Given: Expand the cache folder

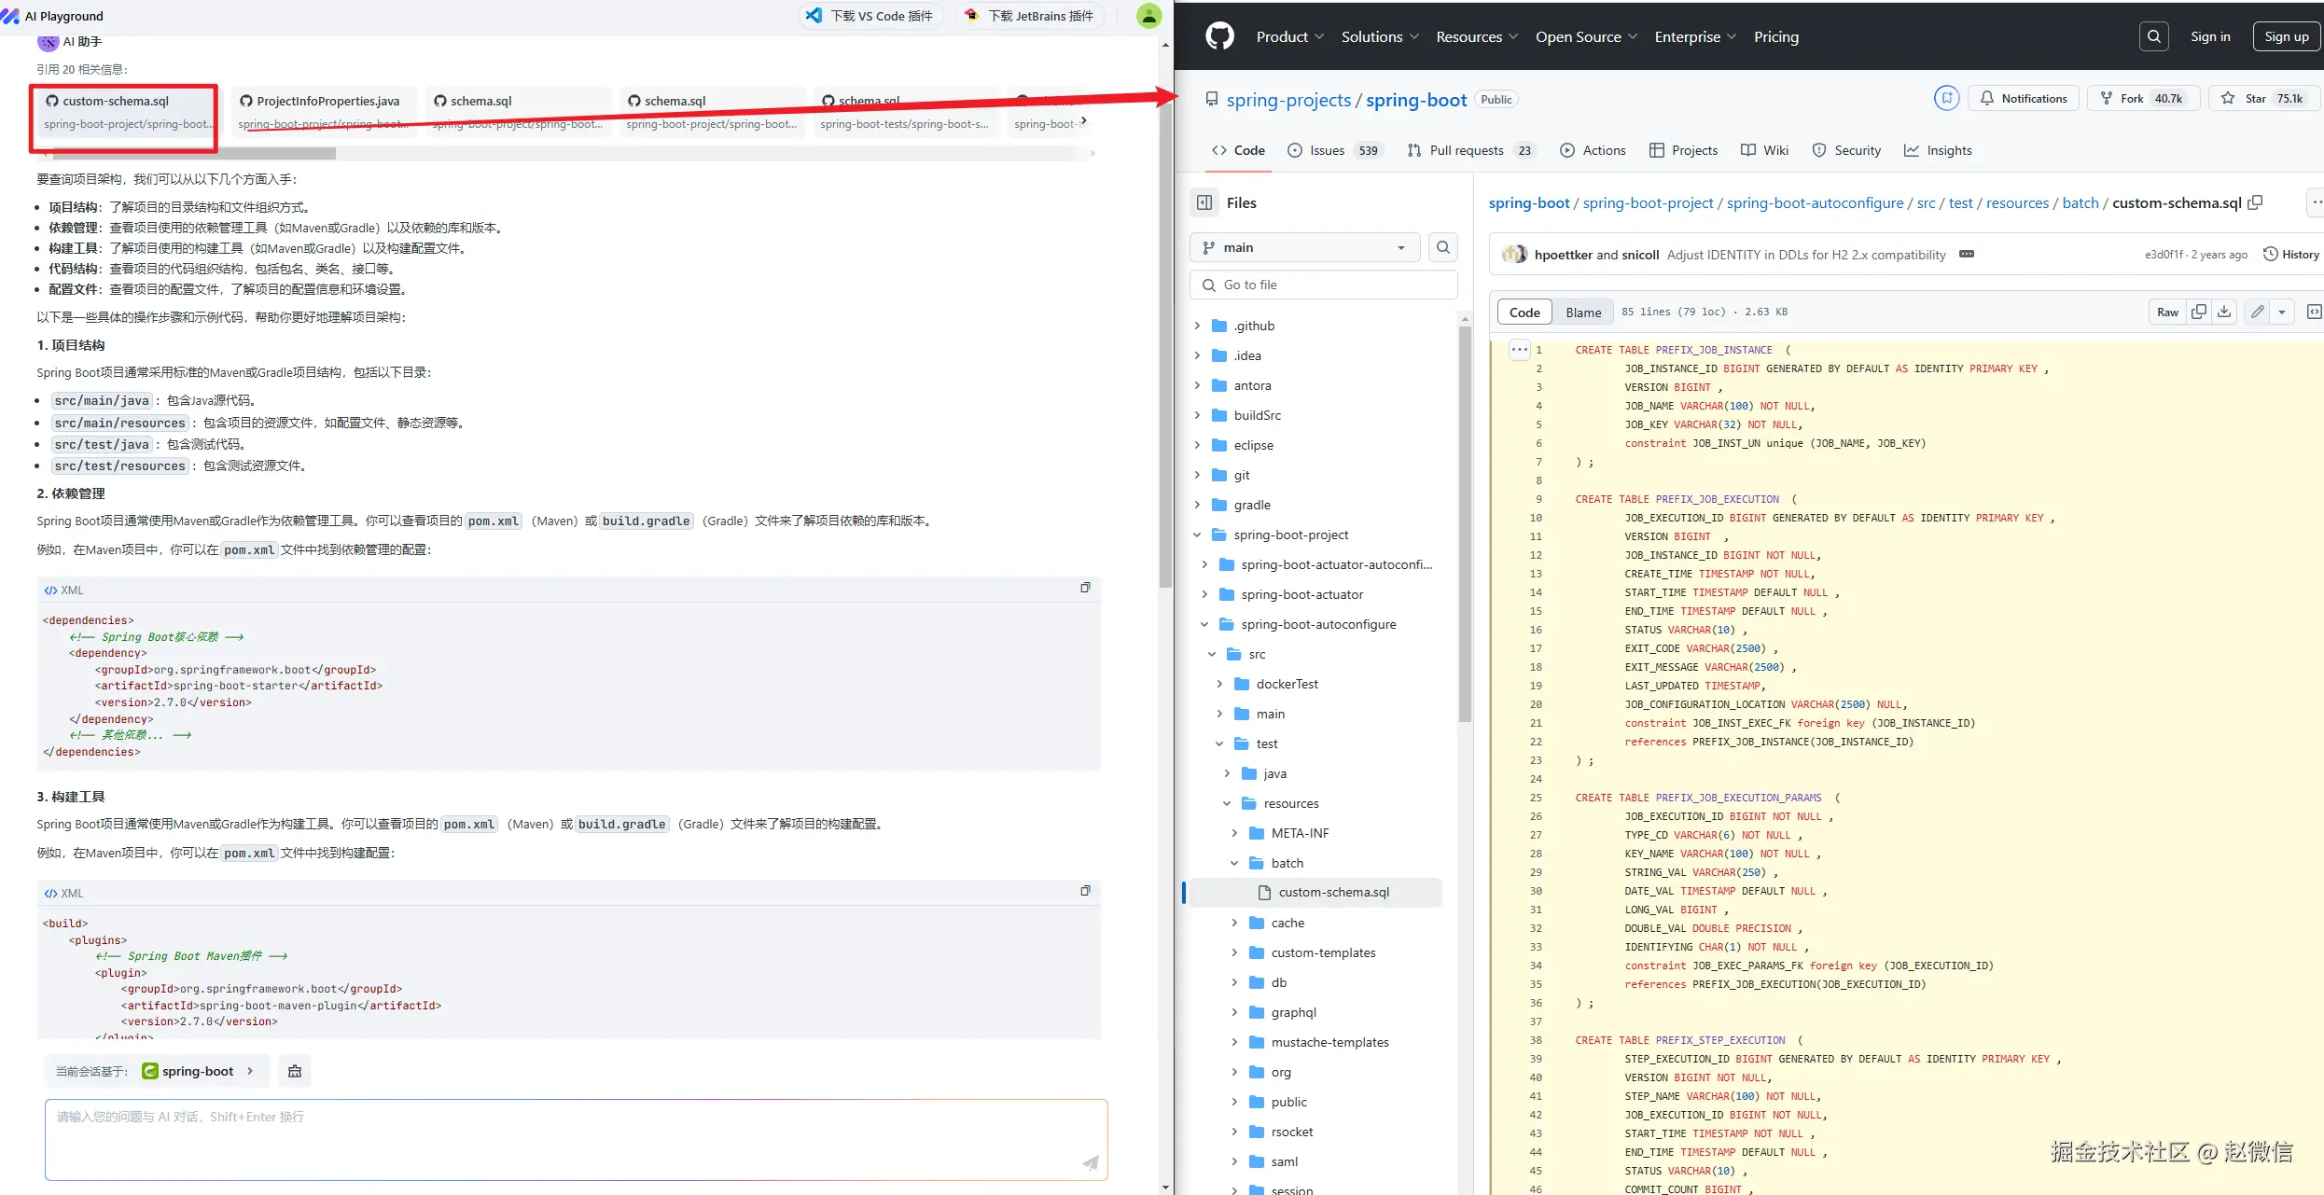Looking at the screenshot, I should tap(1234, 923).
